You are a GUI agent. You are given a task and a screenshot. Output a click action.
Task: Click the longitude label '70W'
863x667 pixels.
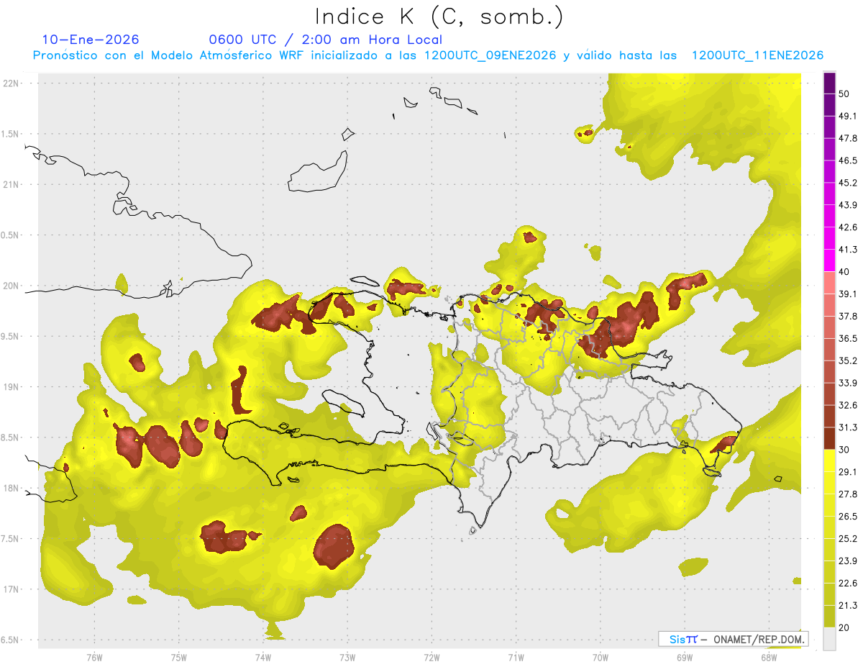601,658
